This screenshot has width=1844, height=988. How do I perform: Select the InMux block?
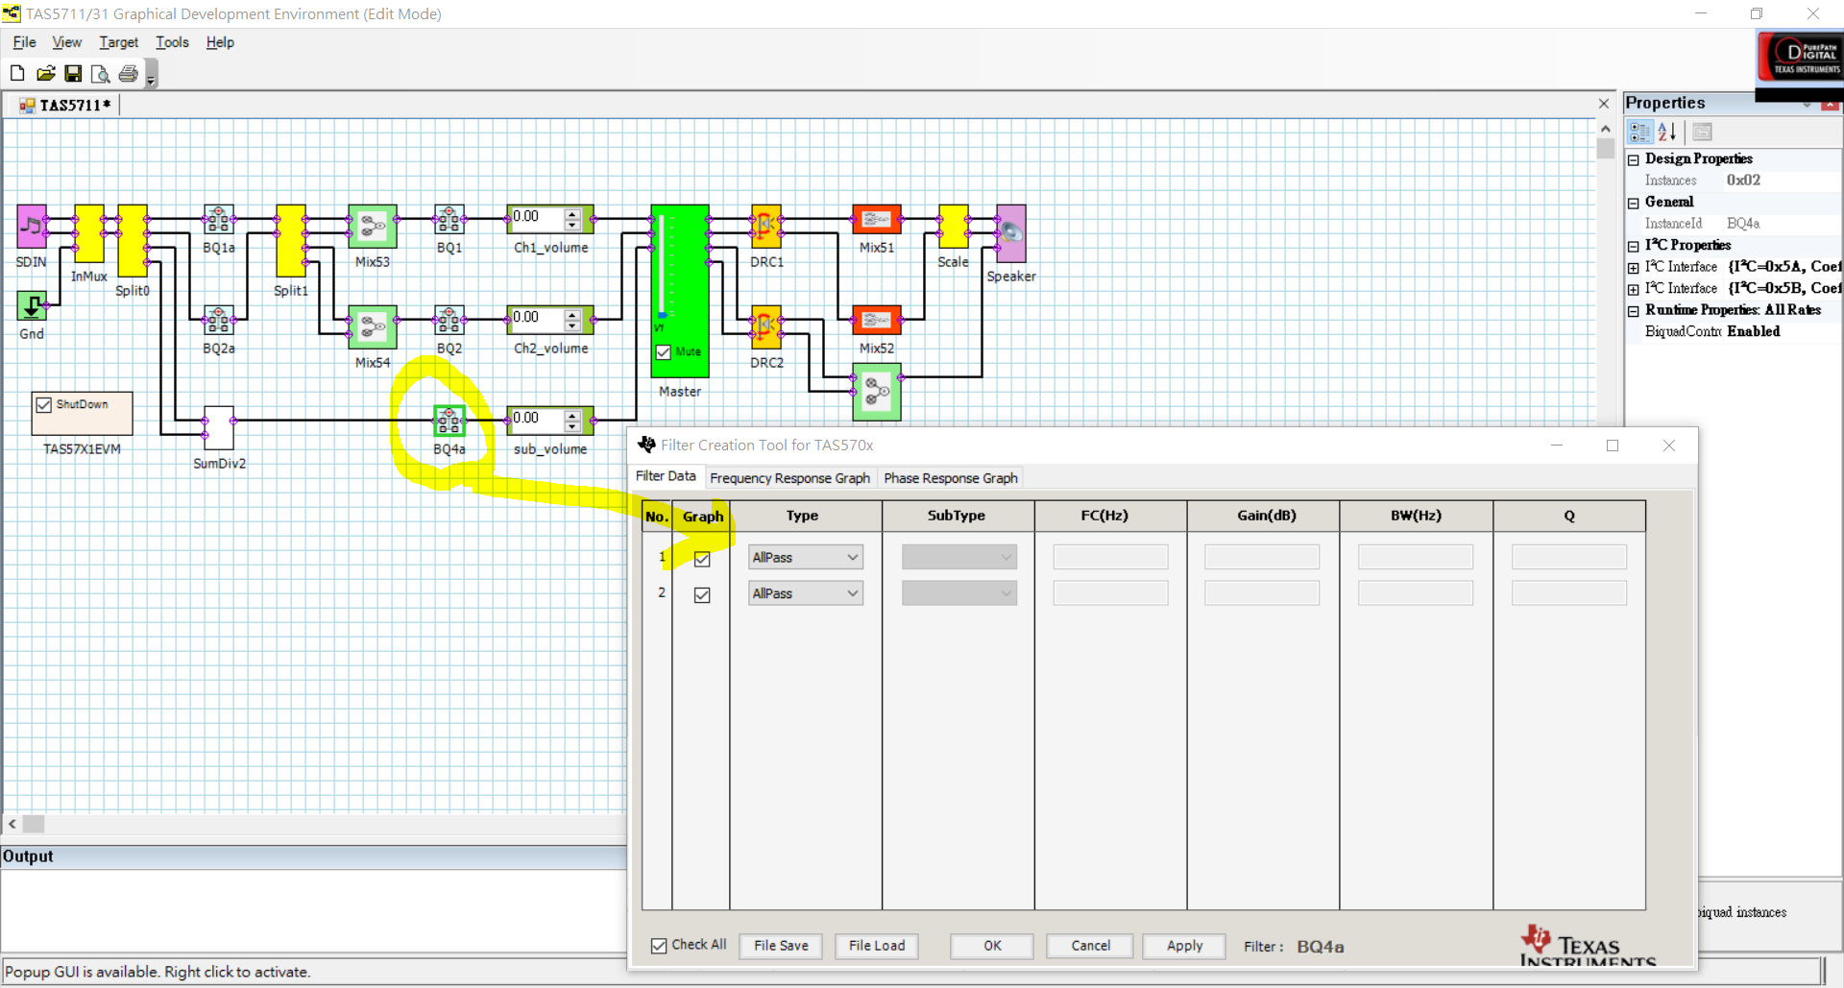[x=89, y=233]
